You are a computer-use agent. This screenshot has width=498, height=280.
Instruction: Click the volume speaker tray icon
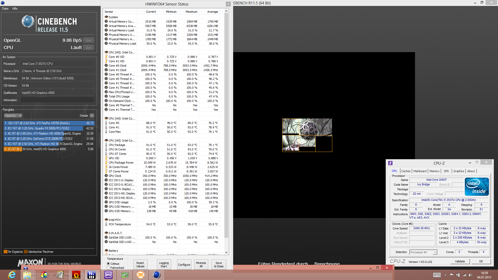pos(471,275)
